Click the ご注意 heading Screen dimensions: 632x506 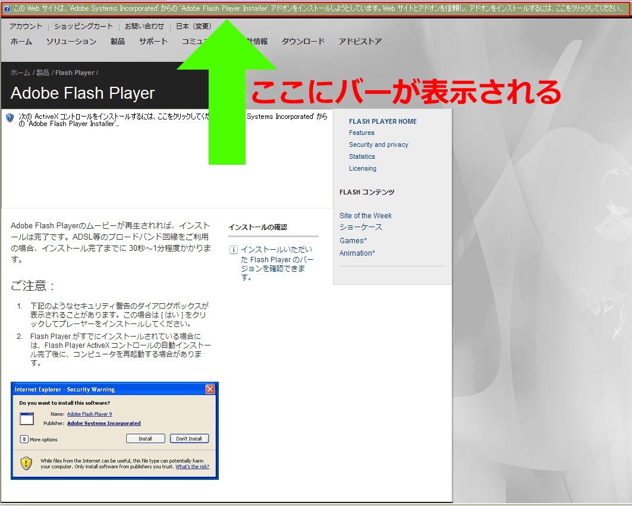pyautogui.click(x=32, y=286)
